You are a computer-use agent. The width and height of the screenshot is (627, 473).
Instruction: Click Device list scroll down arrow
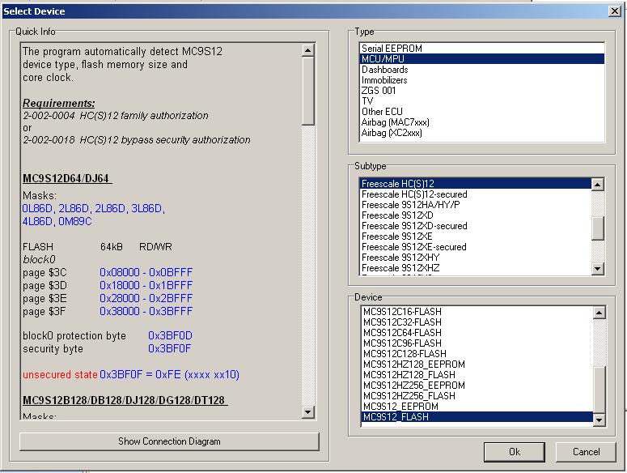599,420
